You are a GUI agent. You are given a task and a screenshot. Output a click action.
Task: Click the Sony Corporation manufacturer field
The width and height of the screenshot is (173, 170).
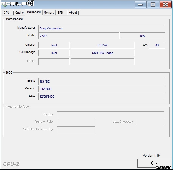click(x=102, y=28)
